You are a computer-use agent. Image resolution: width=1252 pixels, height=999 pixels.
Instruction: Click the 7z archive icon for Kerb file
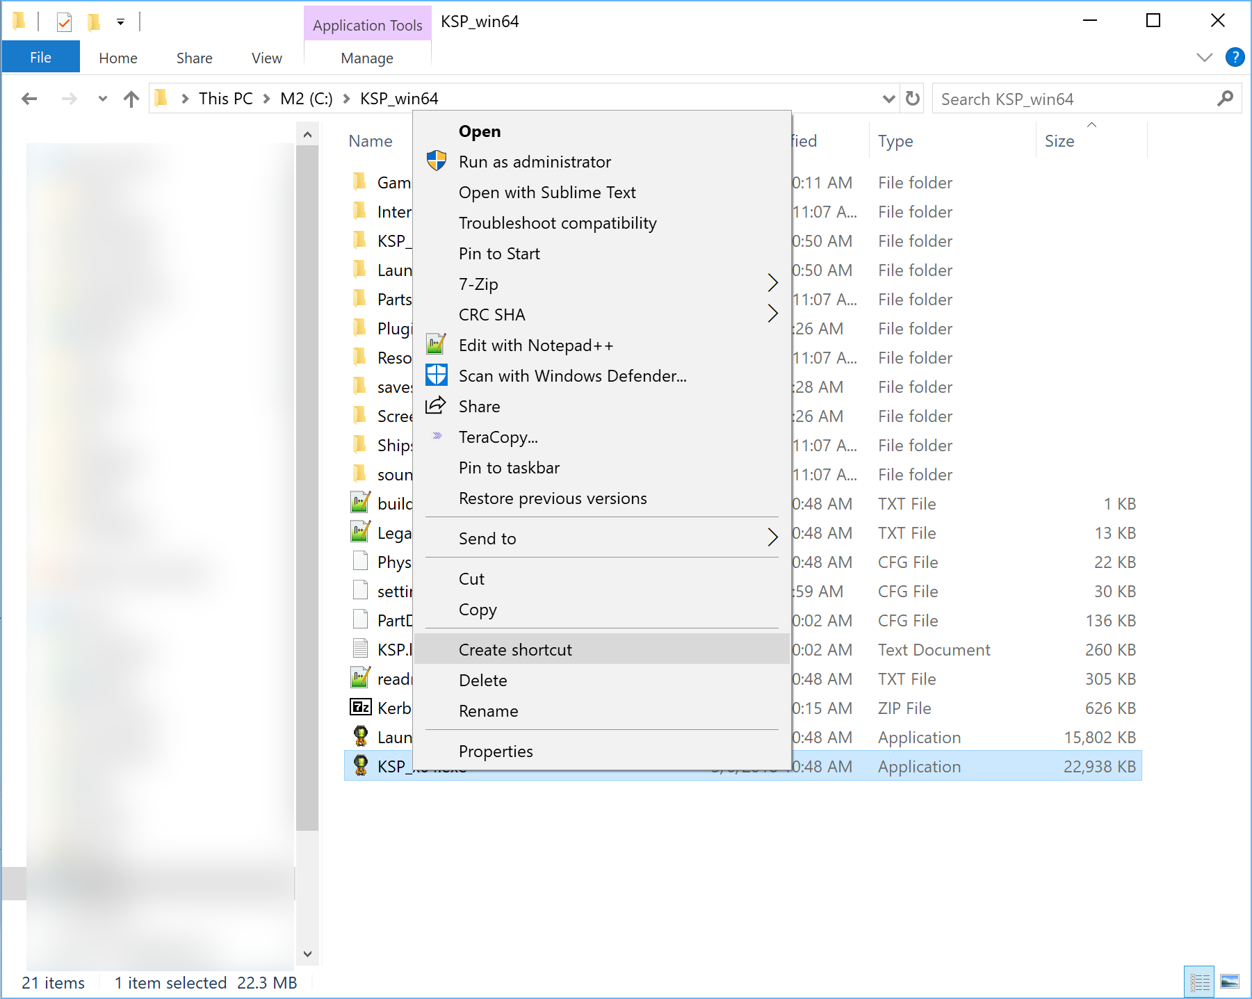(x=361, y=707)
